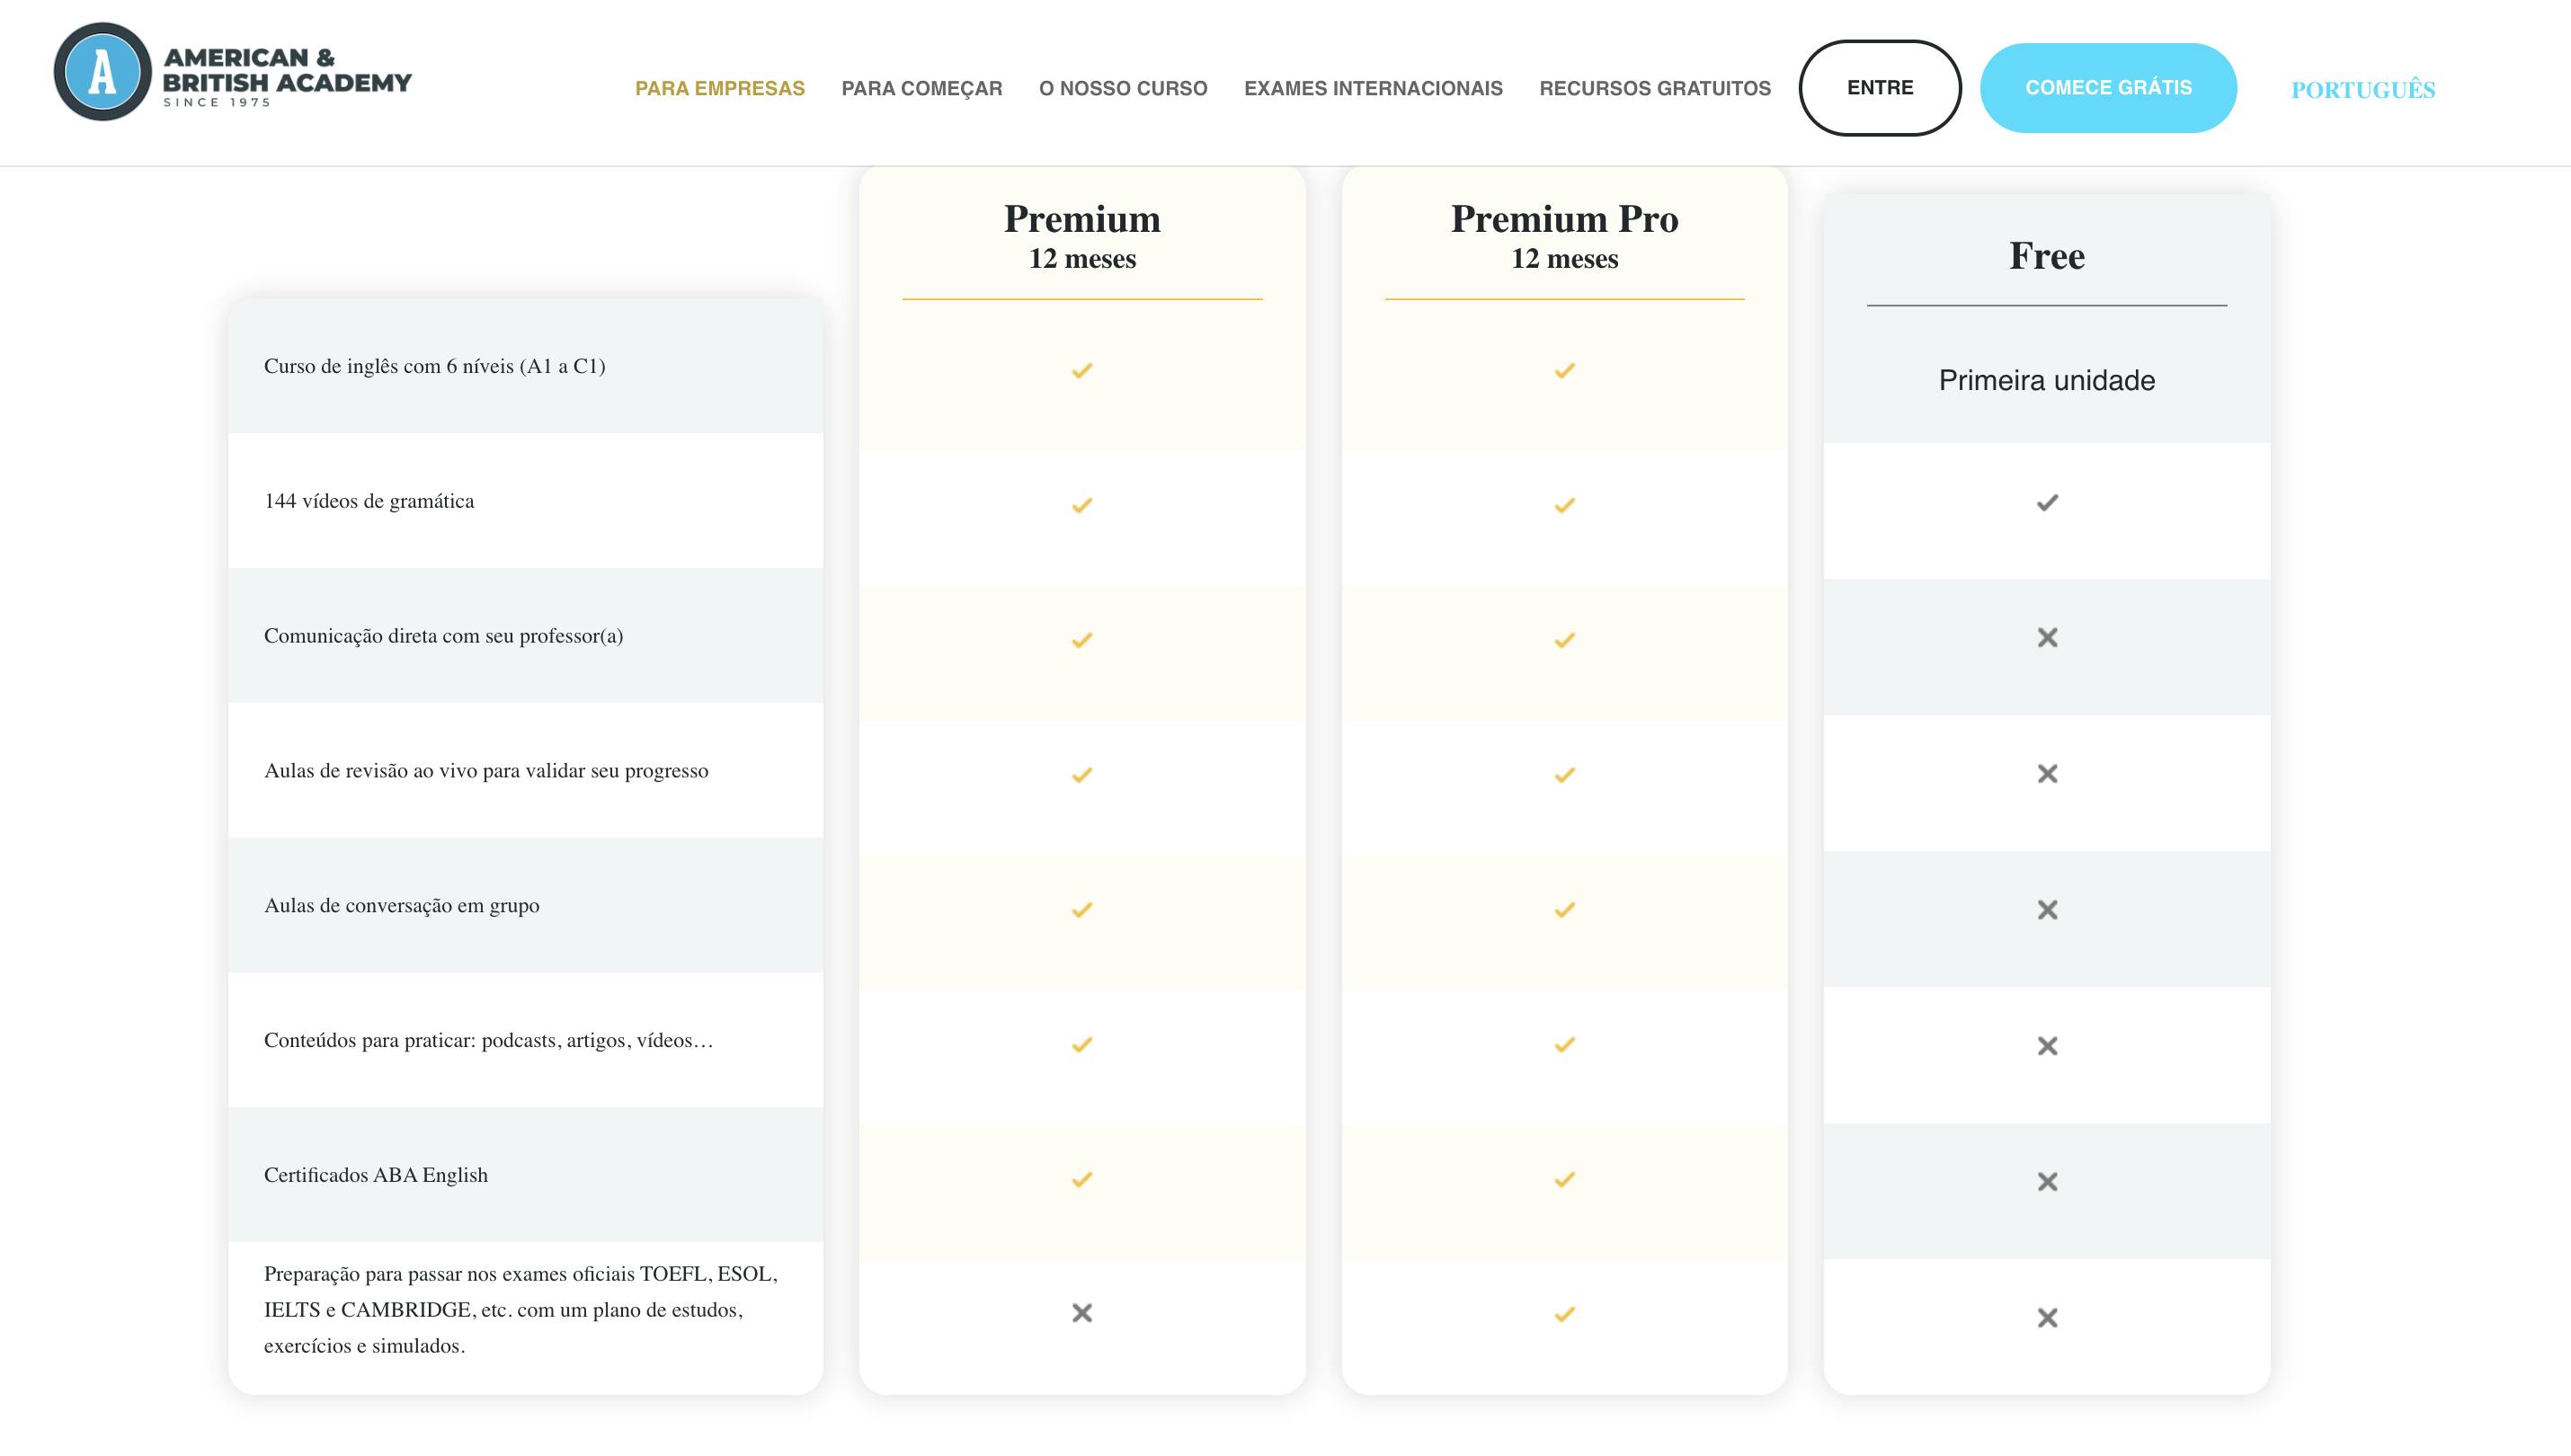Click the American & British Academy logo
The width and height of the screenshot is (2571, 1456).
[232, 72]
